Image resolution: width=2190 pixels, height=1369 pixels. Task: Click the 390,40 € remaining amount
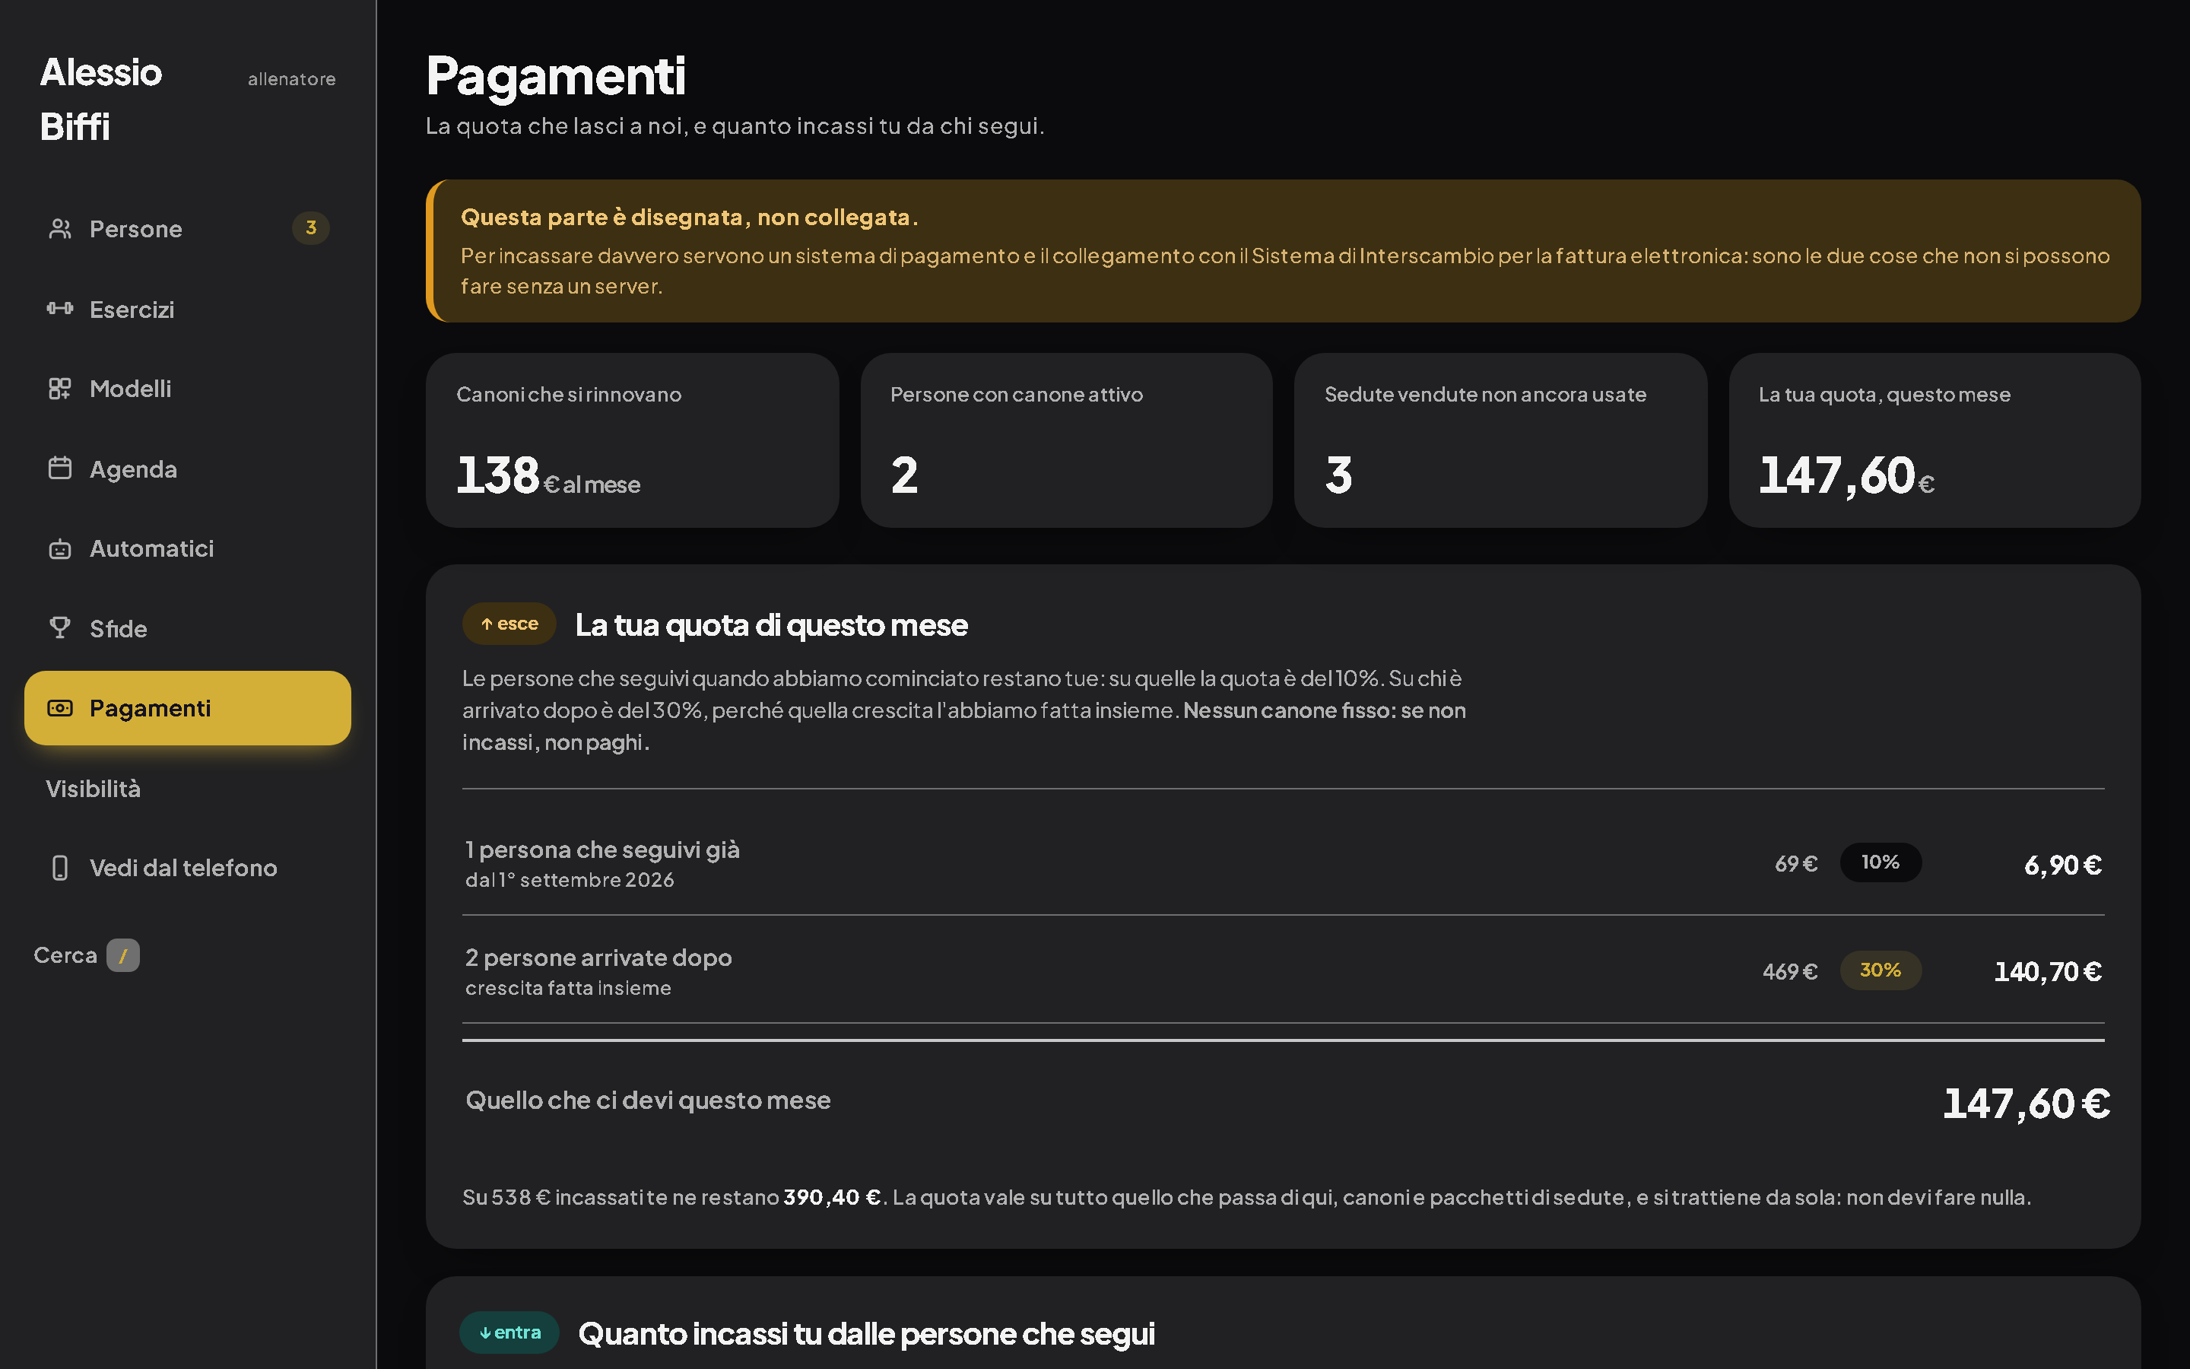point(832,1197)
